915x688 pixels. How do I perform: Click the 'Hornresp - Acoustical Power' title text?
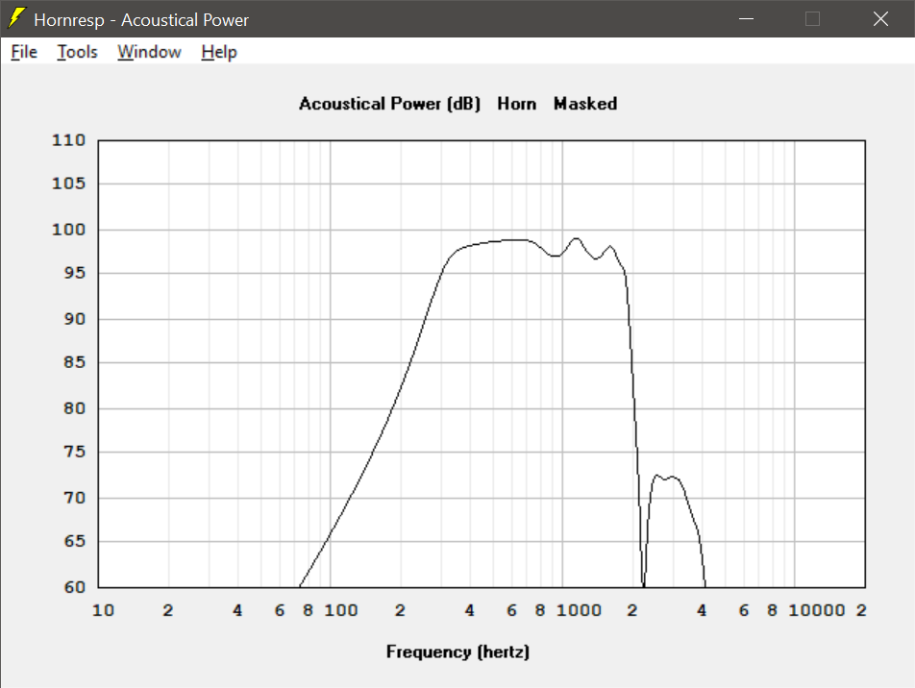click(x=141, y=20)
